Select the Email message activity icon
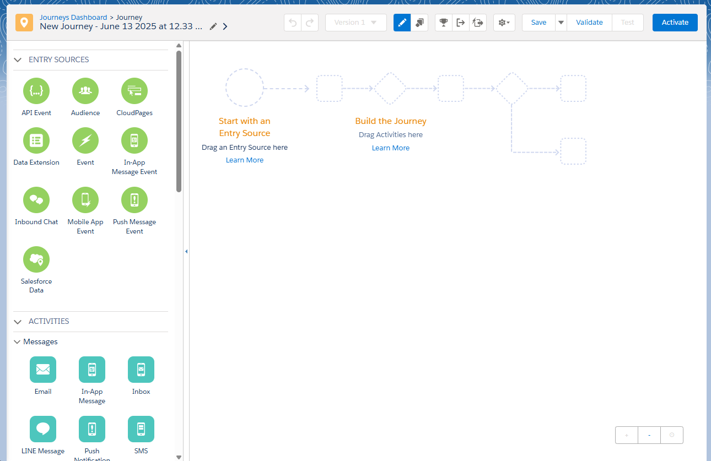The image size is (711, 461). [x=43, y=370]
